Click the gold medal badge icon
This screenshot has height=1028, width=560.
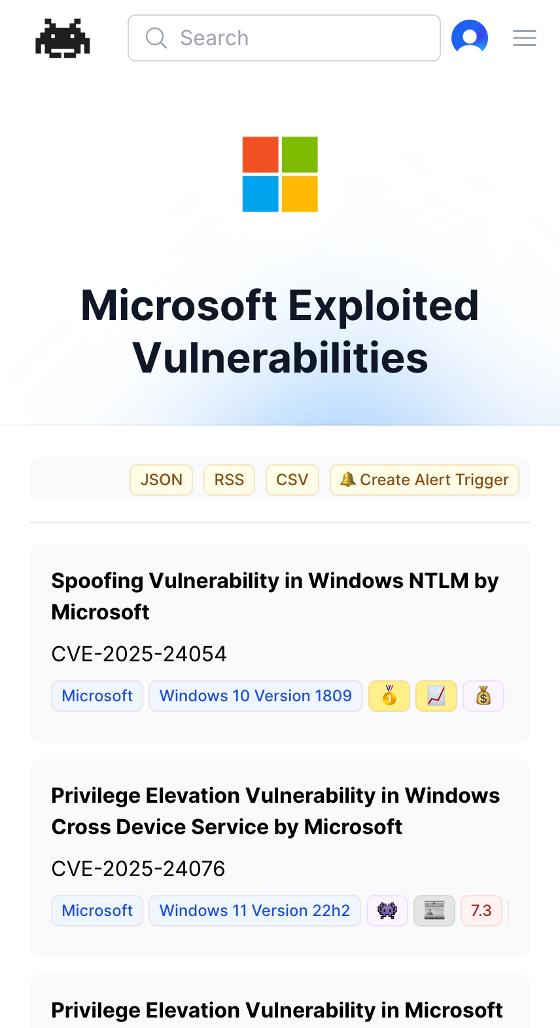[389, 696]
